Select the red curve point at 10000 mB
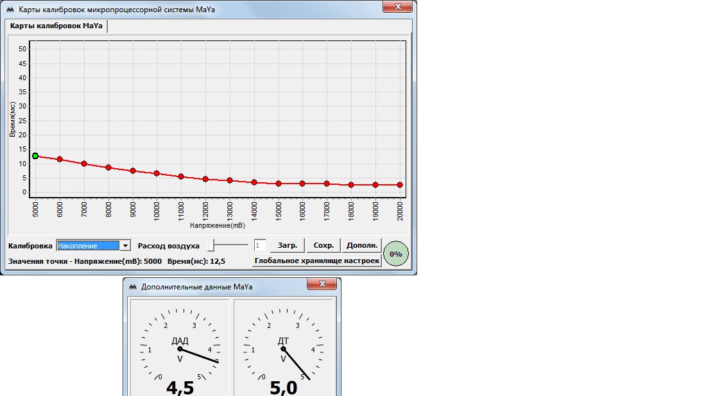706x396 pixels. point(157,173)
